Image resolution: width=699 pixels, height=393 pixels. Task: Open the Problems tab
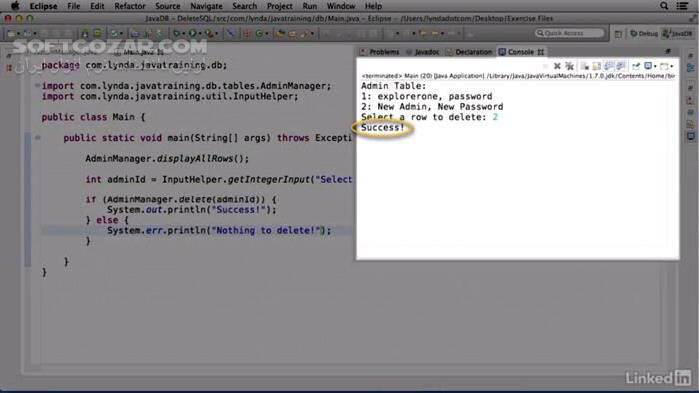tap(380, 52)
